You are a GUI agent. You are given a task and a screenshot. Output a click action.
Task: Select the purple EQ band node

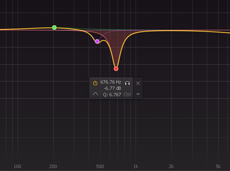pyautogui.click(x=97, y=42)
